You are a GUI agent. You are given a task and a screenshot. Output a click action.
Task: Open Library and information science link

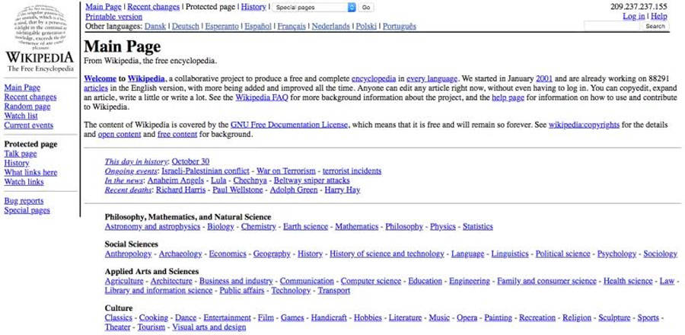158,290
